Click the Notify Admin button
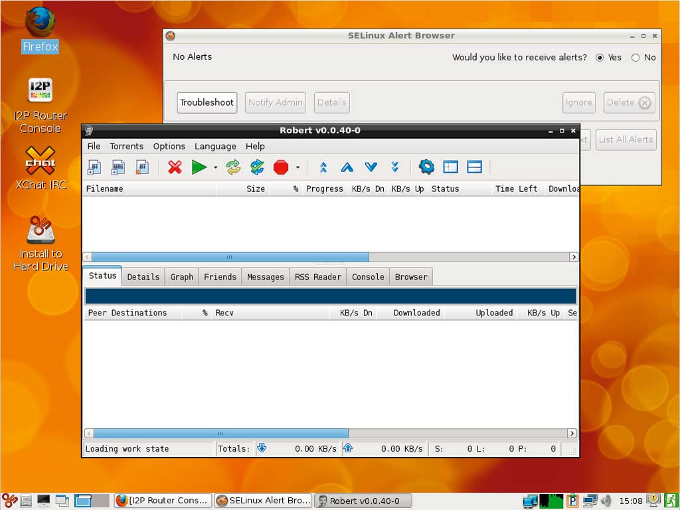Screen dimensions: 680x510 pos(276,103)
